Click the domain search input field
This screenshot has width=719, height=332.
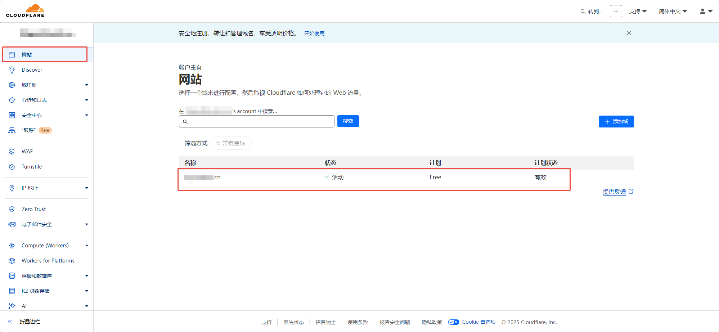tap(256, 121)
